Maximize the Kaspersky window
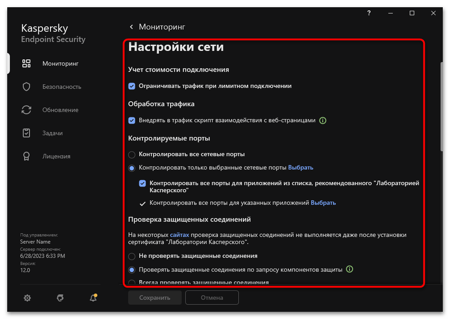 tap(412, 13)
